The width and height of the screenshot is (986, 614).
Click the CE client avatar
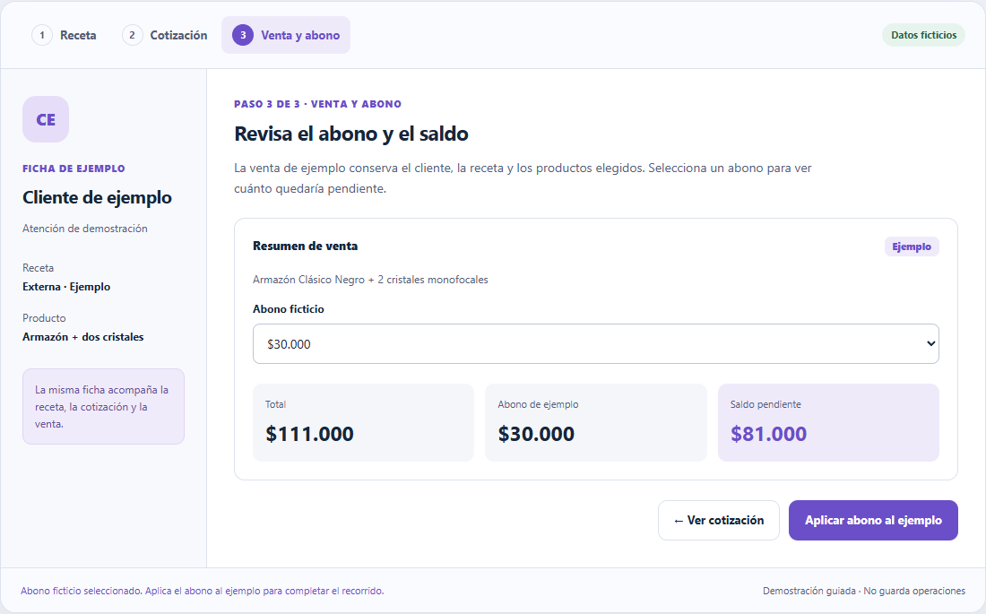[46, 119]
